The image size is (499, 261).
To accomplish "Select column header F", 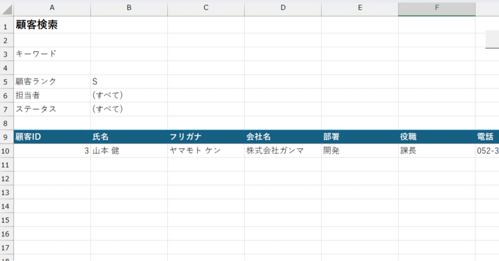I will click(x=435, y=7).
